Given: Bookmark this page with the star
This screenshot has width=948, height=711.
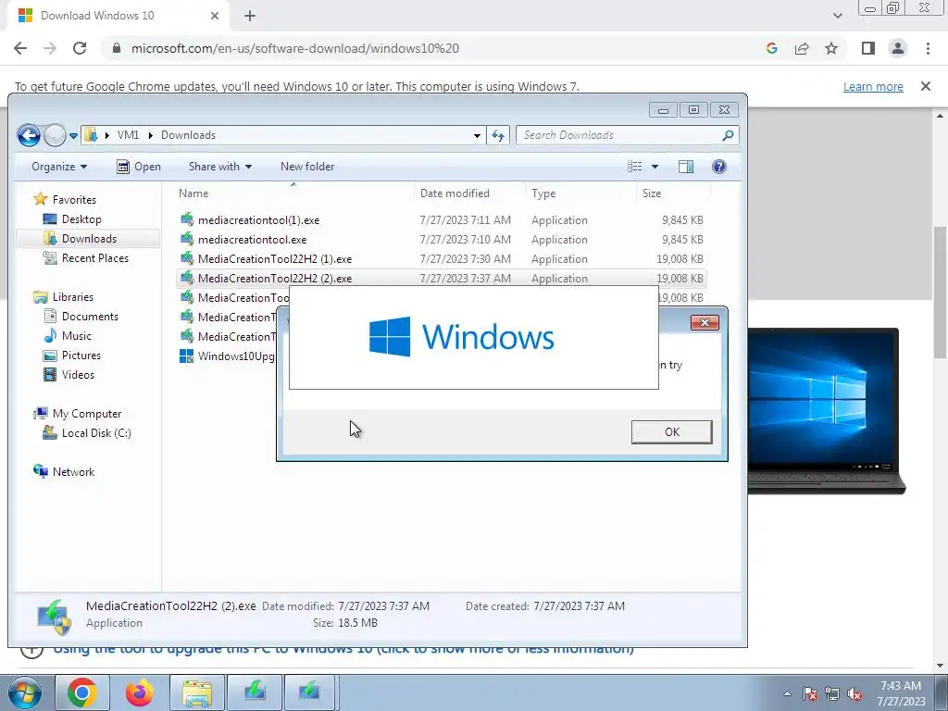Looking at the screenshot, I should [831, 48].
